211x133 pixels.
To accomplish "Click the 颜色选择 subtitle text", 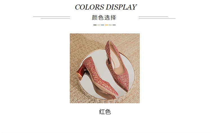I will click(104, 18).
